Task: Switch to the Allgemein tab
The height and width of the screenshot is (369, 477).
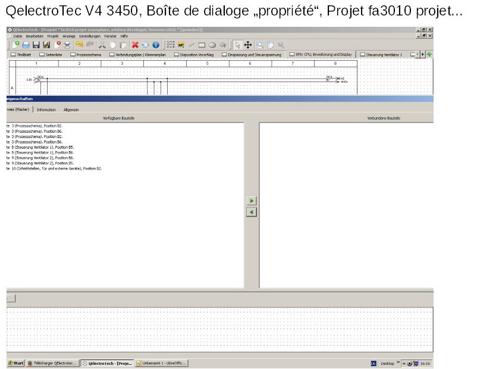Action: 71,110
